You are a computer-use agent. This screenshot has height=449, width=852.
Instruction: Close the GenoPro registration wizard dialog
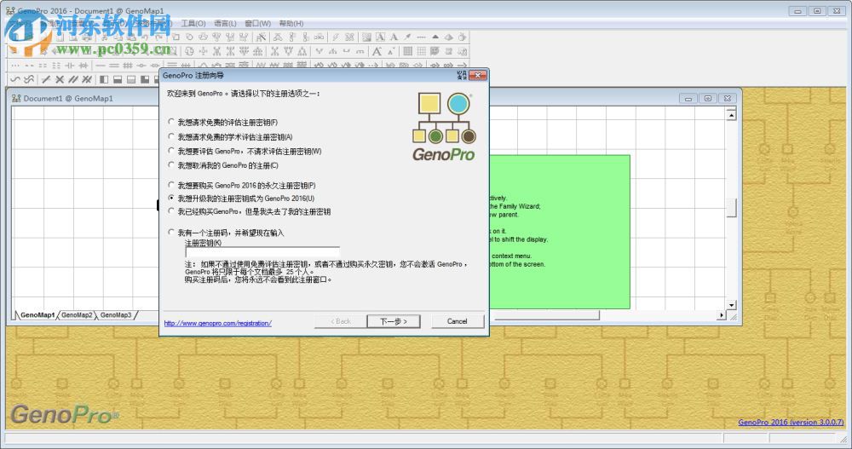(478, 75)
